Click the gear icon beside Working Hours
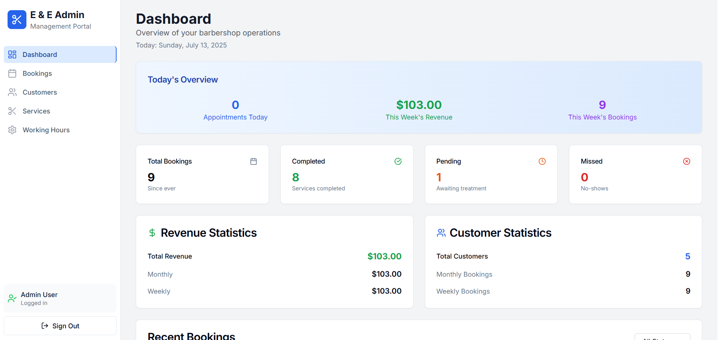The image size is (718, 340). 12,130
